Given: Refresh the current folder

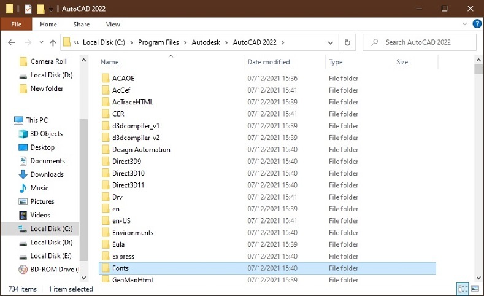Looking at the screenshot, I should pyautogui.click(x=347, y=42).
